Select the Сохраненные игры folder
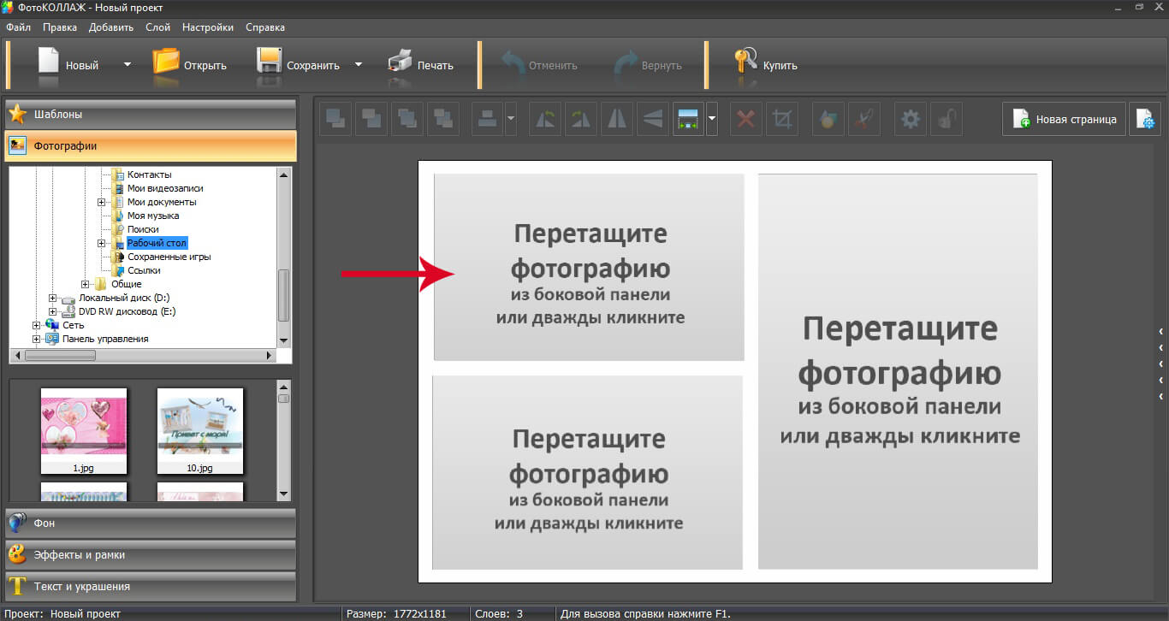This screenshot has width=1169, height=621. 169,257
